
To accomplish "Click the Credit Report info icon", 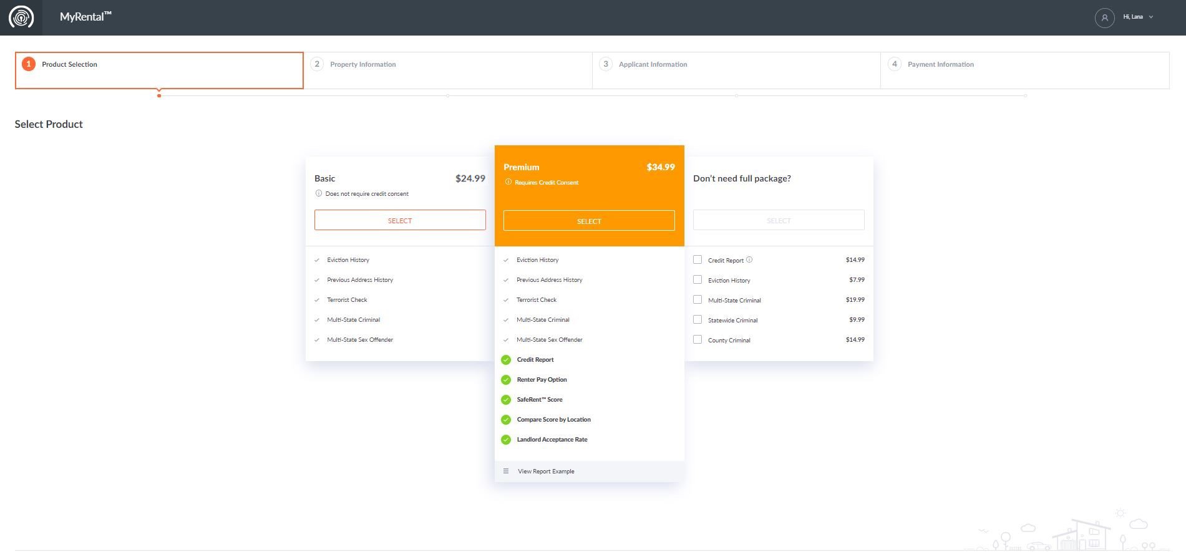I will (749, 259).
